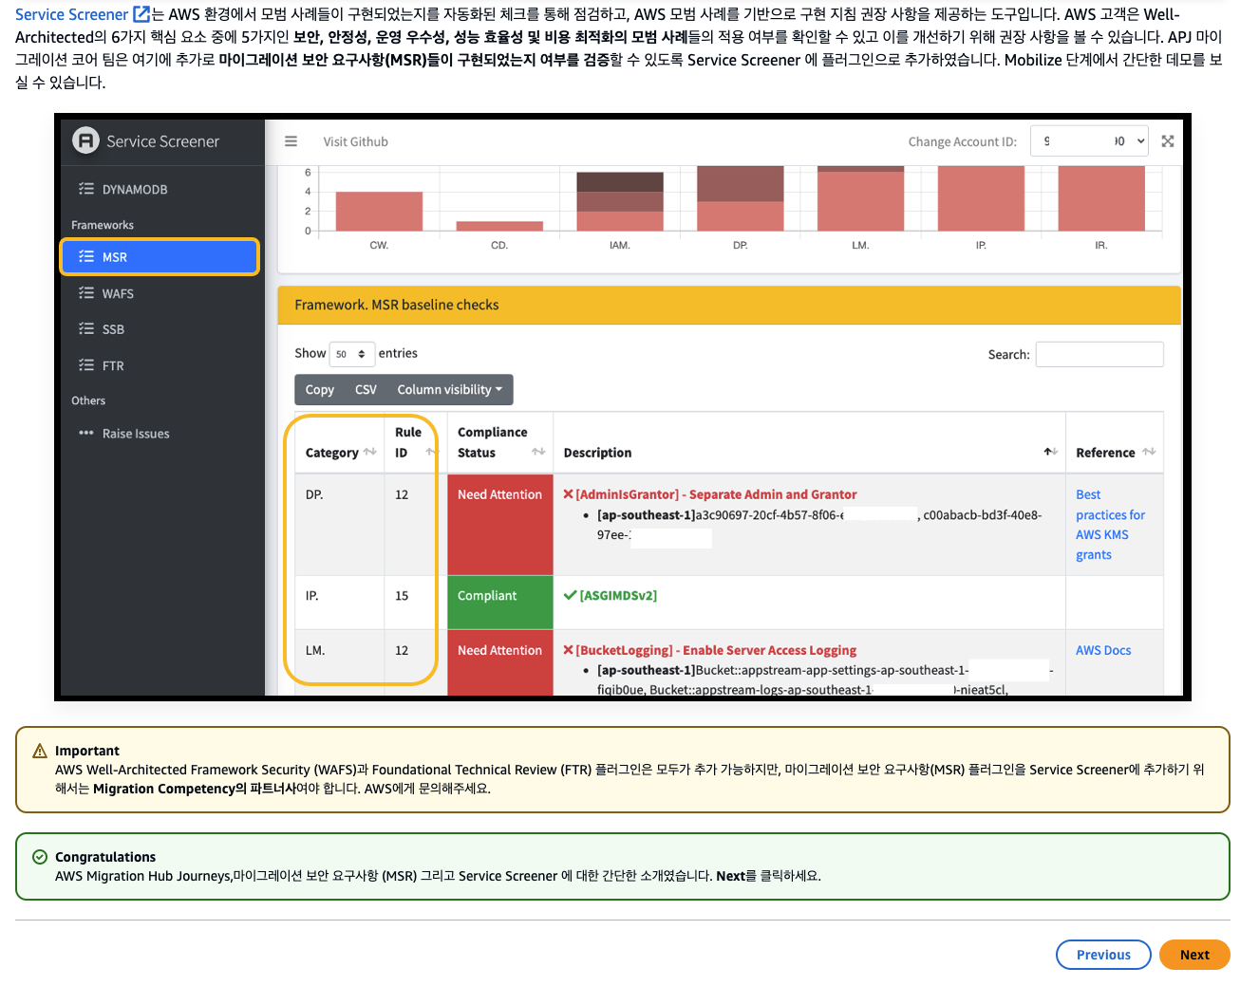Click the CSV export button
Image resolution: width=1259 pixels, height=986 pixels.
pyautogui.click(x=366, y=390)
